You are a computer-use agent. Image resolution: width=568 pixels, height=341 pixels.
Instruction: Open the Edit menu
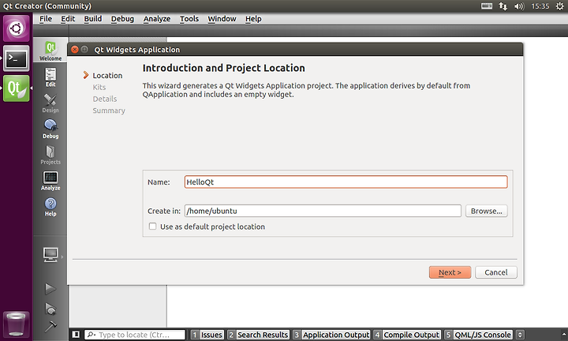pos(68,18)
